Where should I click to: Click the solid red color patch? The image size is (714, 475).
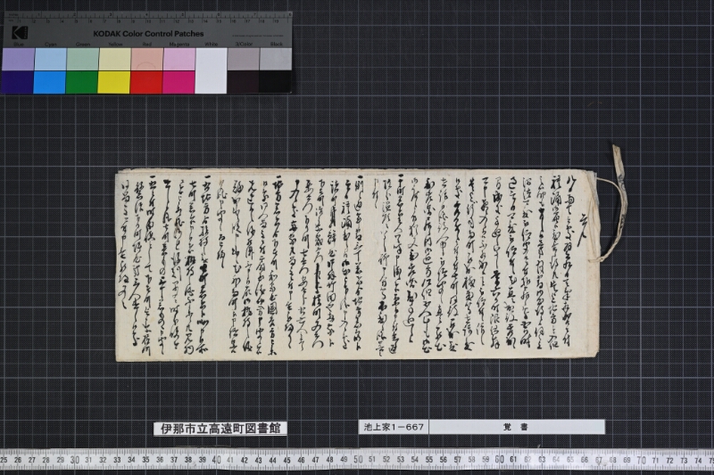(146, 82)
